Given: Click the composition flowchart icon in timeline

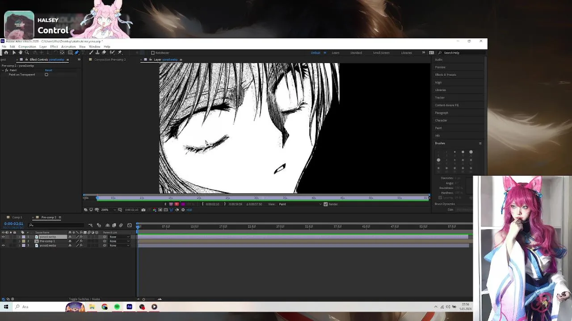Looking at the screenshot, I should pyautogui.click(x=90, y=225).
